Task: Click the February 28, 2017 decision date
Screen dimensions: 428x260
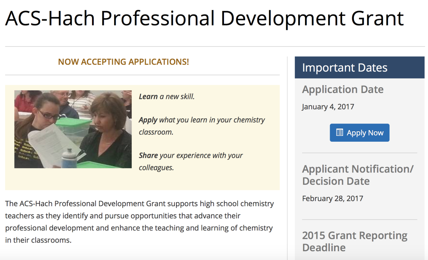Action: pyautogui.click(x=332, y=198)
